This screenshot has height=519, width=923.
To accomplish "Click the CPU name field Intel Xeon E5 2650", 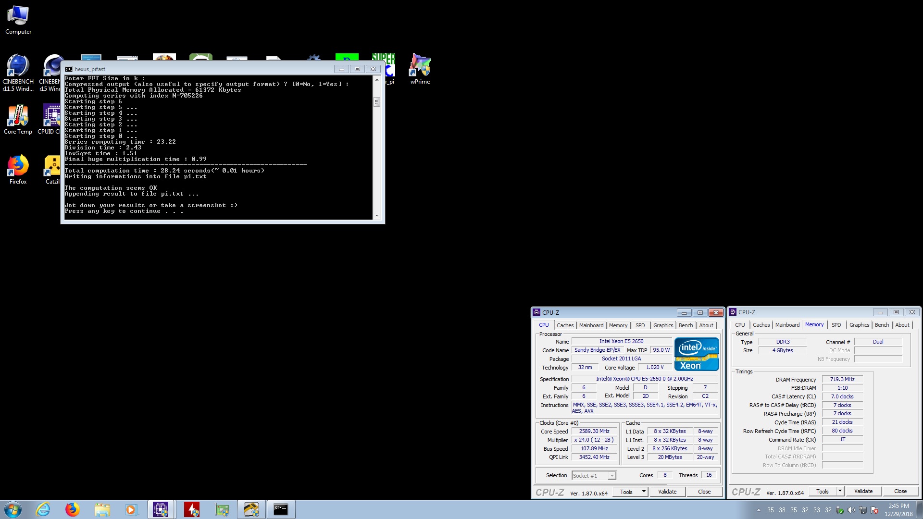I will pyautogui.click(x=621, y=341).
